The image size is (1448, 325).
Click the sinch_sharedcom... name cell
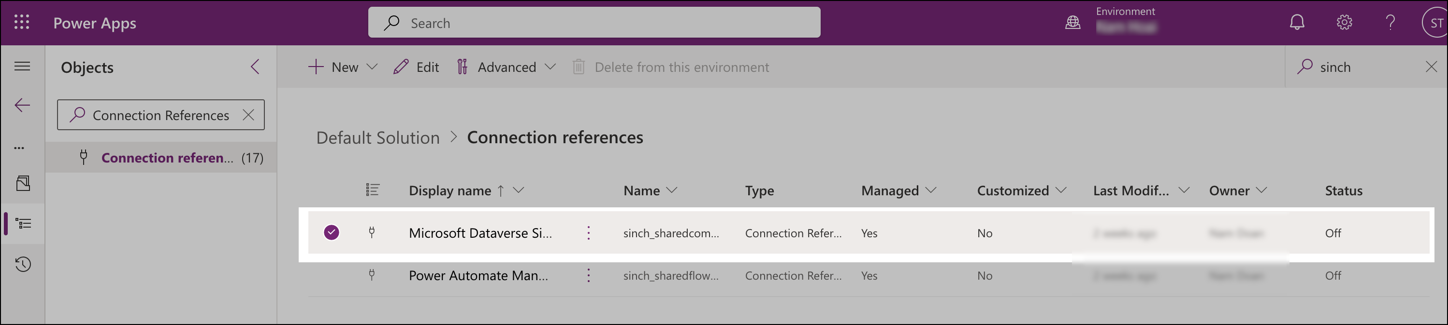(x=671, y=233)
